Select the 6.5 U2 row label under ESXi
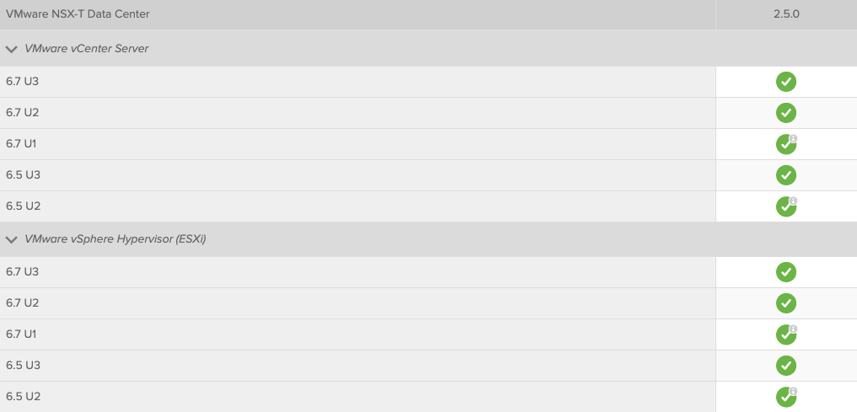 click(23, 396)
